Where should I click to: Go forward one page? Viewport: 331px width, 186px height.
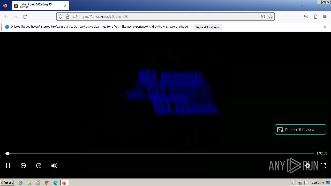coord(16,17)
